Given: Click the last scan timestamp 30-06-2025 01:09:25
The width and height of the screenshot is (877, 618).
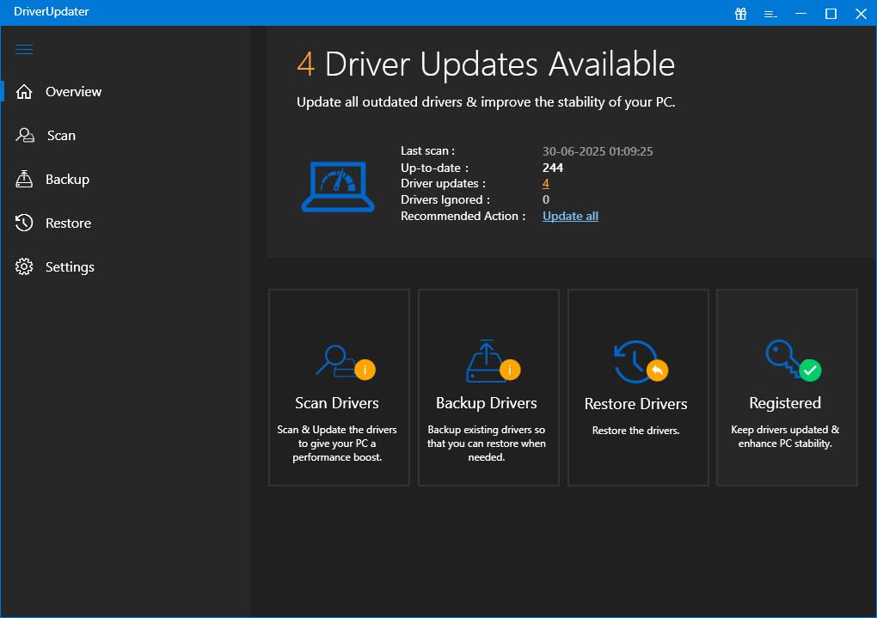Looking at the screenshot, I should coord(598,151).
